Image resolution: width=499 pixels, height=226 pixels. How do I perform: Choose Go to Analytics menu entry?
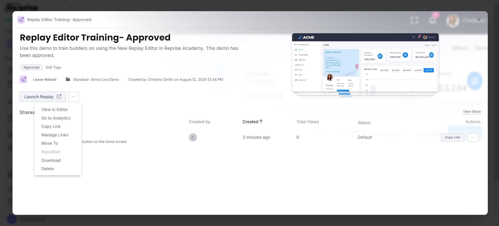point(56,118)
